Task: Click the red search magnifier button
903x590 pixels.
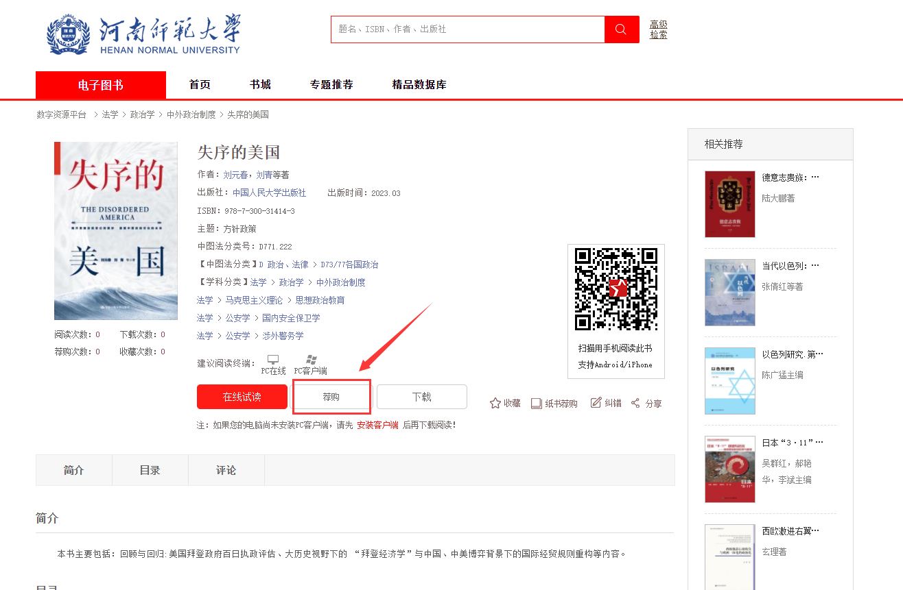Action: pos(621,29)
